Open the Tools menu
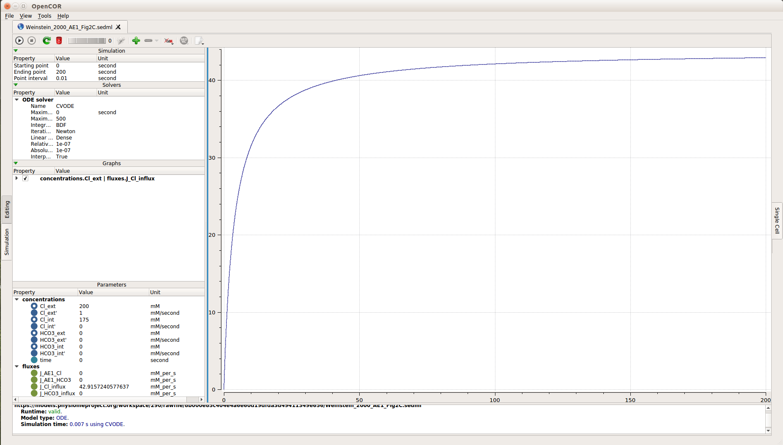 coord(44,16)
